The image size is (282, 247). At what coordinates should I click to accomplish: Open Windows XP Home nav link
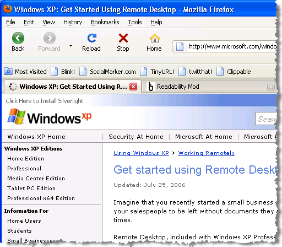tap(36, 137)
